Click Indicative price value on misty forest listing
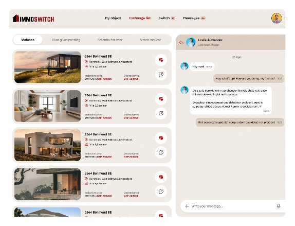Viewport: 295px width, 226px height. (98, 196)
